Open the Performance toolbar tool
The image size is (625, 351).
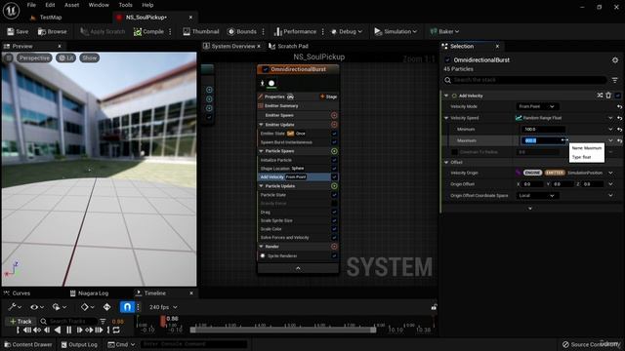295,31
